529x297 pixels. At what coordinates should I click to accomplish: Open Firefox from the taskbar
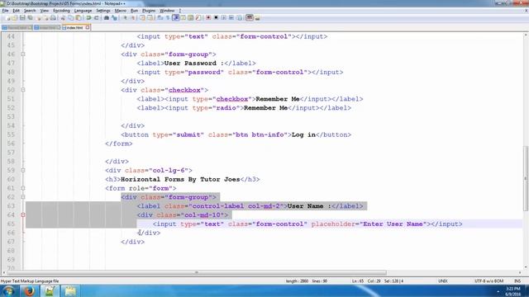click(30, 291)
